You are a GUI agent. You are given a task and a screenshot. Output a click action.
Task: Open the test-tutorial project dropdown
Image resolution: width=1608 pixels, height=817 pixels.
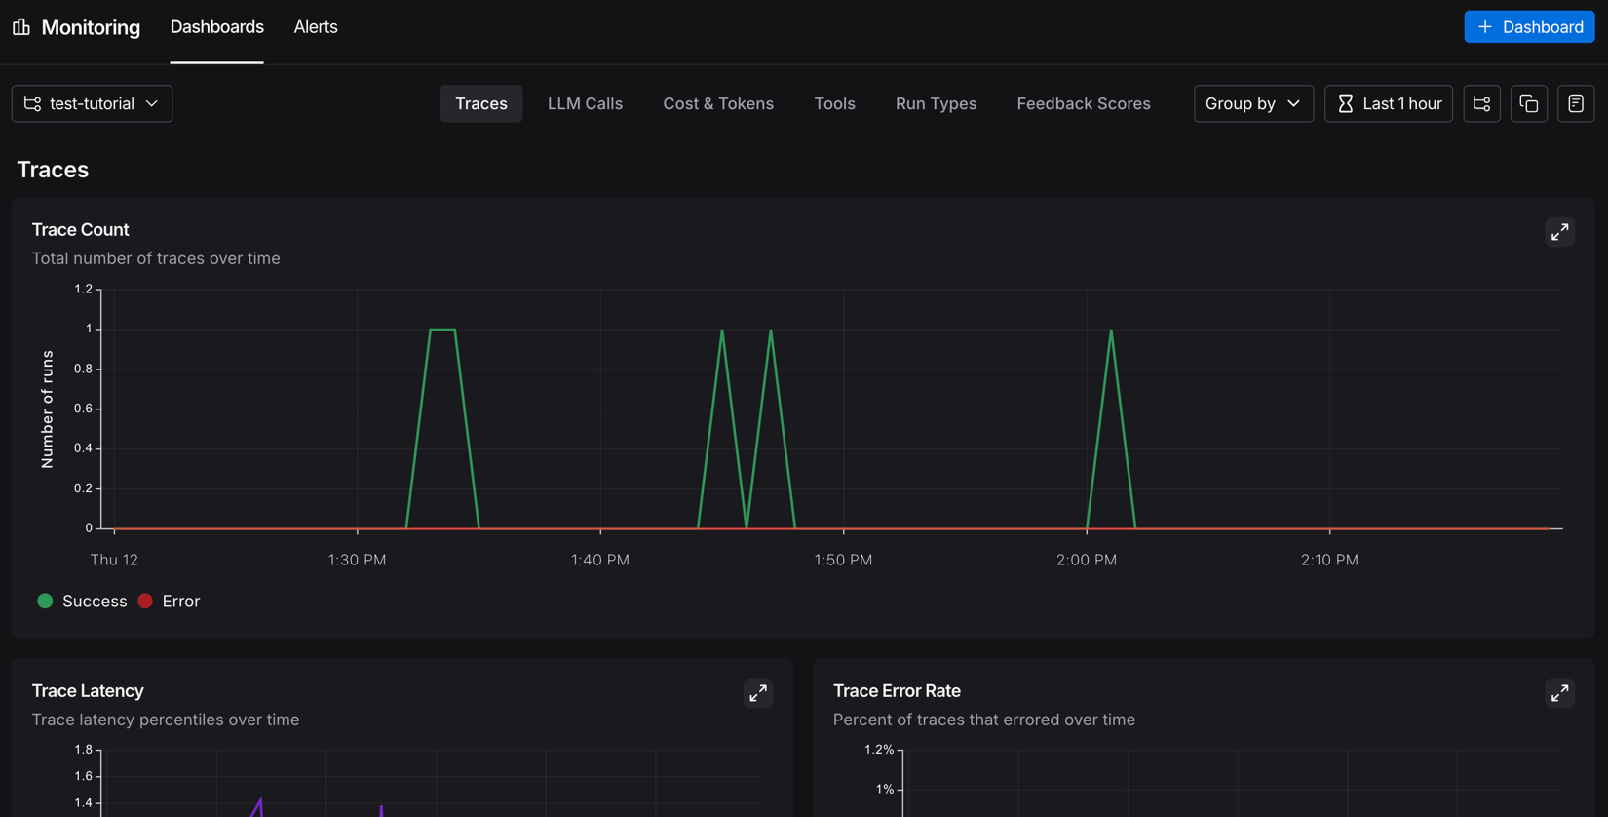tap(92, 103)
